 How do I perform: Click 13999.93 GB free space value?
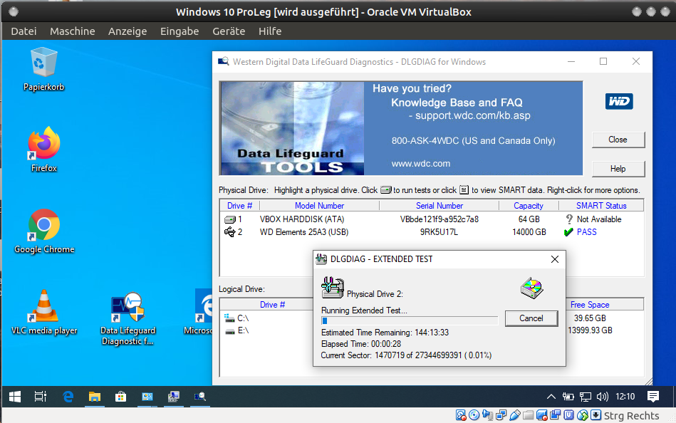point(590,330)
